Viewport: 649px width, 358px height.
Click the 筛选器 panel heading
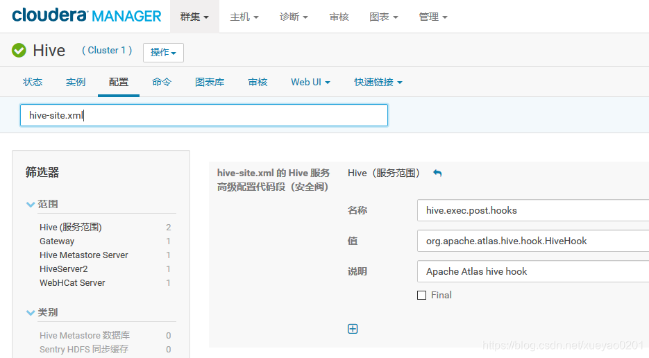pos(42,172)
